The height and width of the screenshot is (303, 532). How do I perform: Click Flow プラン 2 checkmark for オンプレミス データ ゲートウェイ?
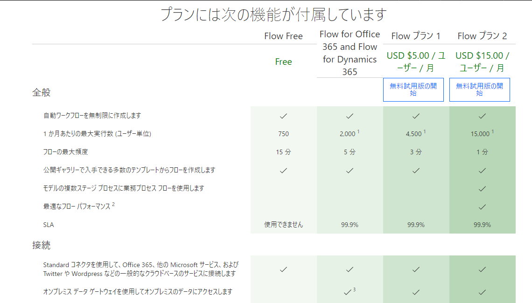[x=482, y=292]
